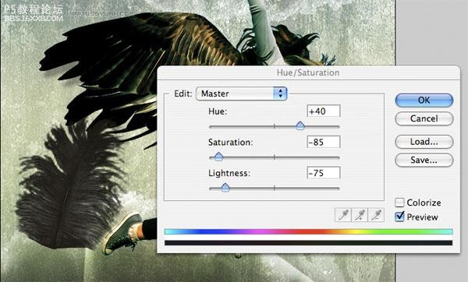This screenshot has height=282, width=468.
Task: Confirm changes with the OK button
Action: tap(424, 100)
